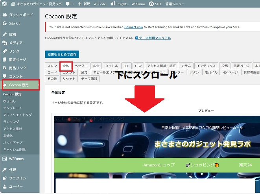Open the Plugins icon in sidebar
The width and height of the screenshot is (260, 194).
4,178
